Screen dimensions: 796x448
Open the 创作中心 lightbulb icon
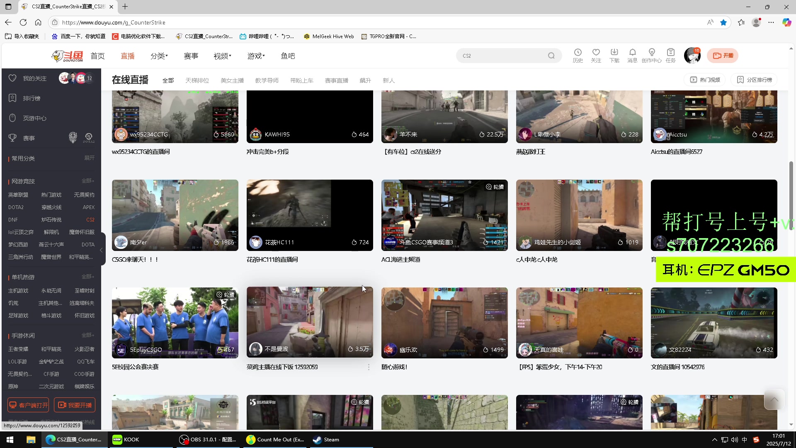(652, 55)
